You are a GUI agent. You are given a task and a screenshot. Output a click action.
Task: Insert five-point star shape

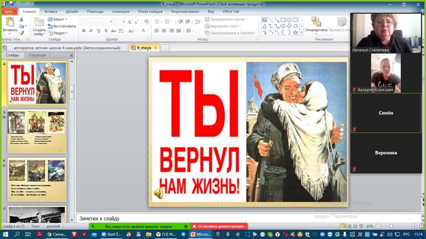click(x=295, y=33)
